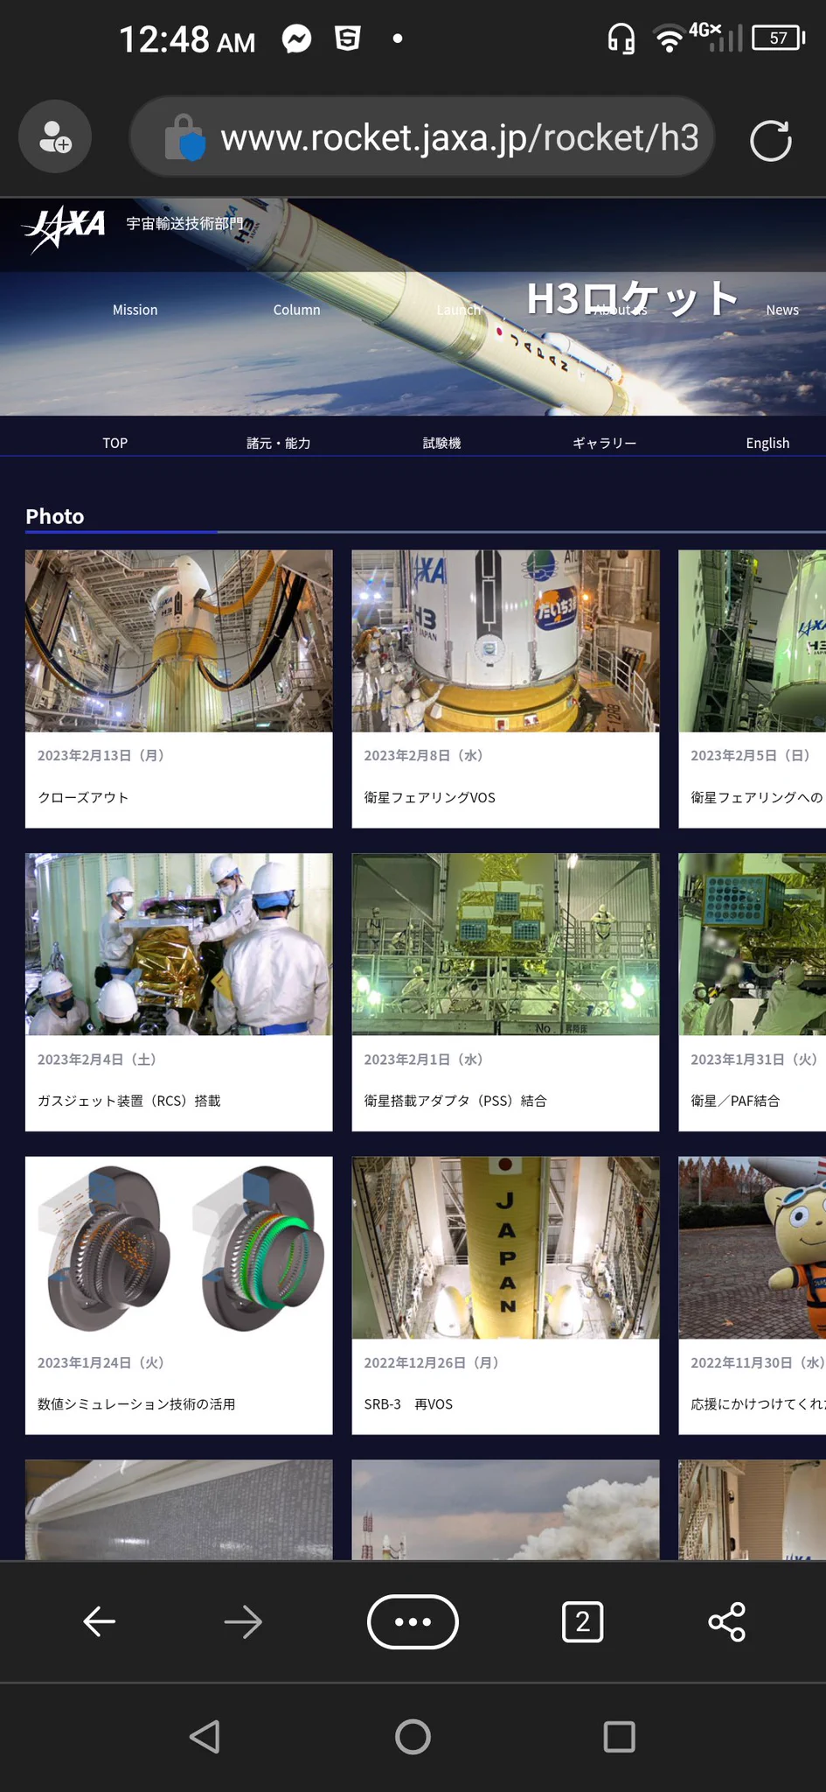Open the mascot photo dated 2022年11月30日

tap(753, 1248)
